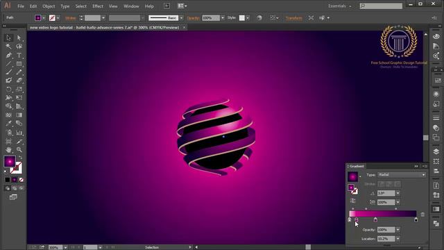The height and width of the screenshot is (250, 444).
Task: Select the Mesh tool
Action: (x=8, y=115)
